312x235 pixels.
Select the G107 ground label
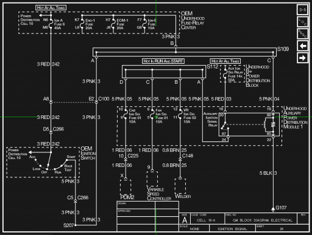(281, 208)
